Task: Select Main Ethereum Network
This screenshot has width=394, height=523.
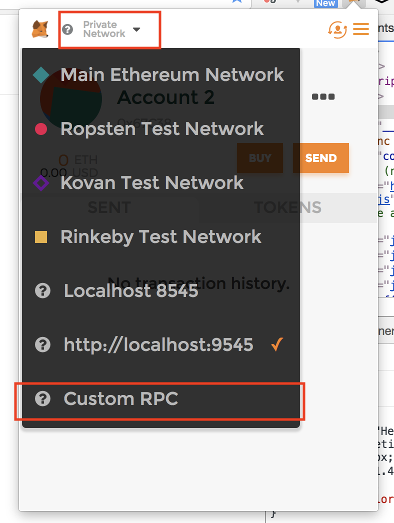Action: (172, 75)
